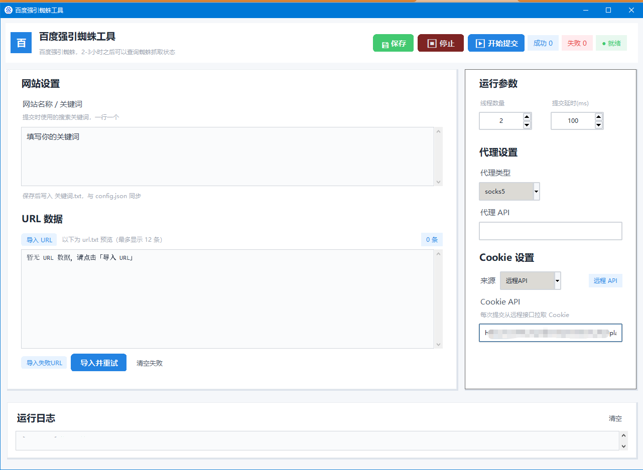Close the 百度强引蜘蛛工具 window
This screenshot has height=470, width=643.
click(x=631, y=10)
